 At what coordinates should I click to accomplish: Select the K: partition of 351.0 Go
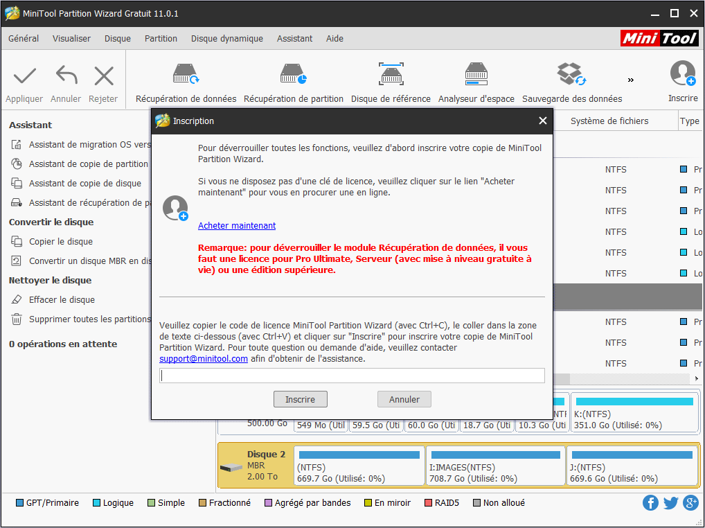(x=634, y=414)
